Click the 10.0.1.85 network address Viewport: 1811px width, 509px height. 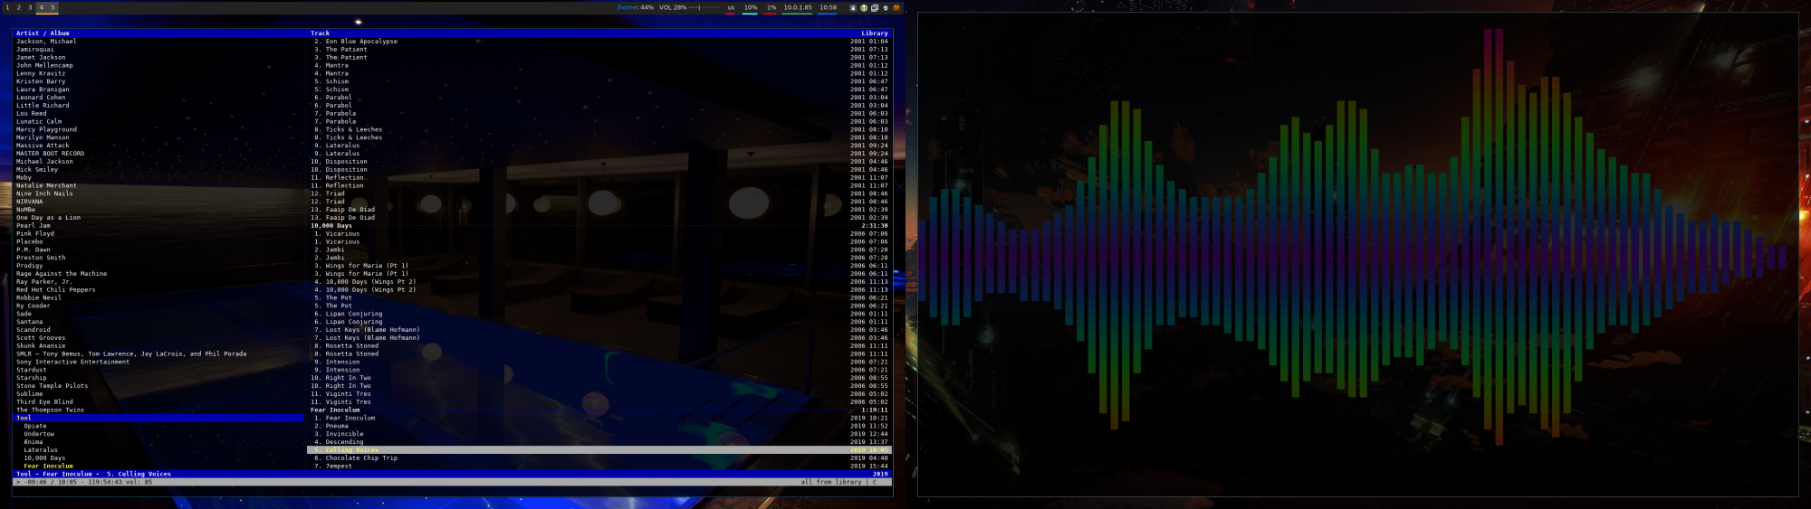(798, 7)
